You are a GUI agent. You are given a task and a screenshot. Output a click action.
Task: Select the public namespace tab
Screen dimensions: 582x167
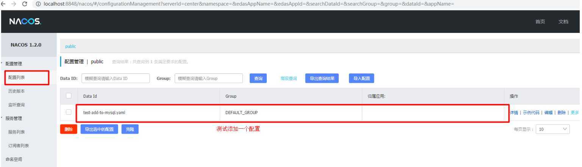coord(70,46)
